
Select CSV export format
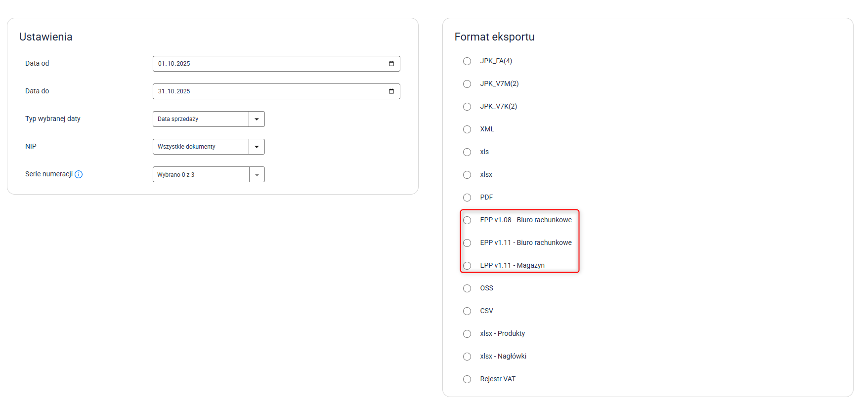[467, 311]
